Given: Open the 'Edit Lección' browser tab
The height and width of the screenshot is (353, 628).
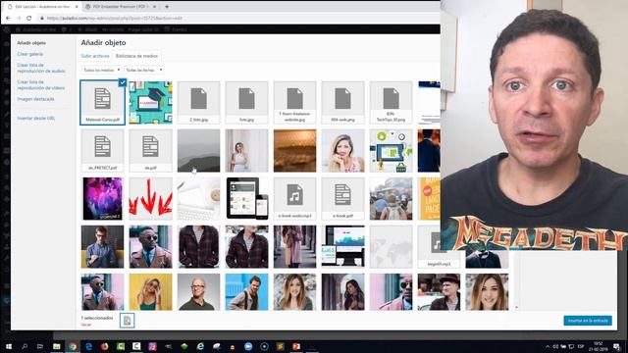Looking at the screenshot, I should coord(41,7).
